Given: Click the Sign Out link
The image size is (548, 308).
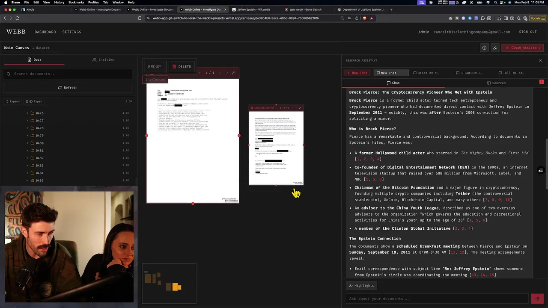Looking at the screenshot, I should point(527,32).
